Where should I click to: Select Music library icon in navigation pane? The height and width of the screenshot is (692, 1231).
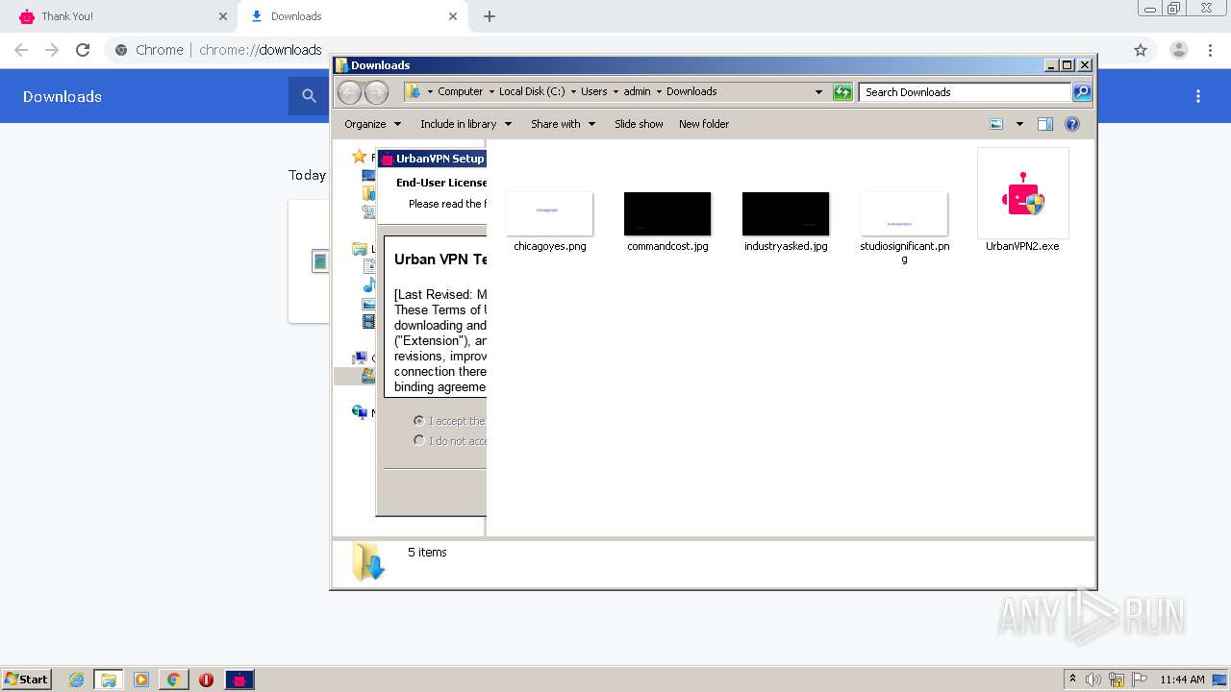(x=368, y=285)
